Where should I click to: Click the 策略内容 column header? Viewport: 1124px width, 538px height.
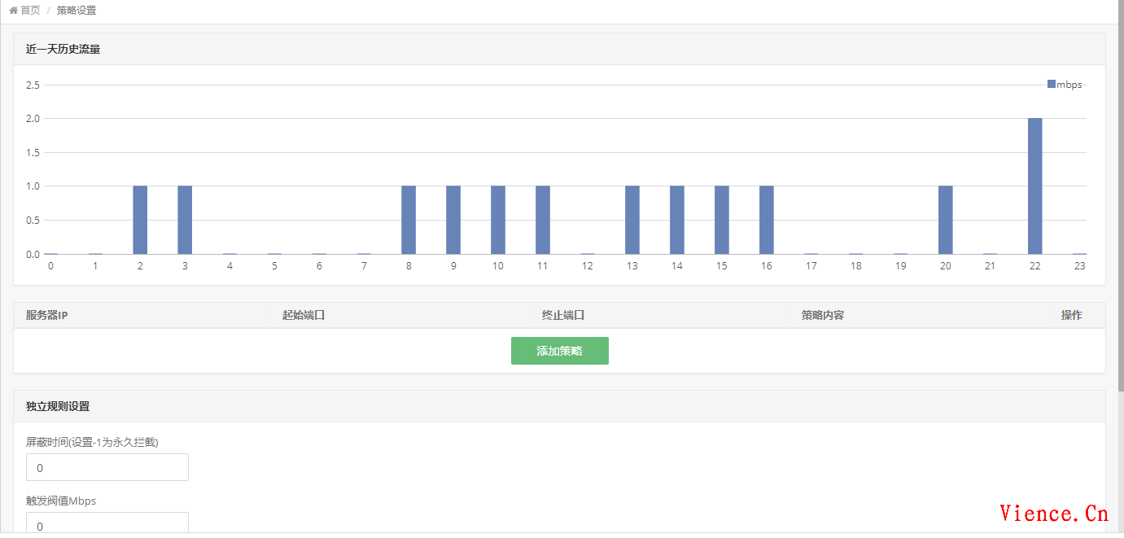(822, 315)
